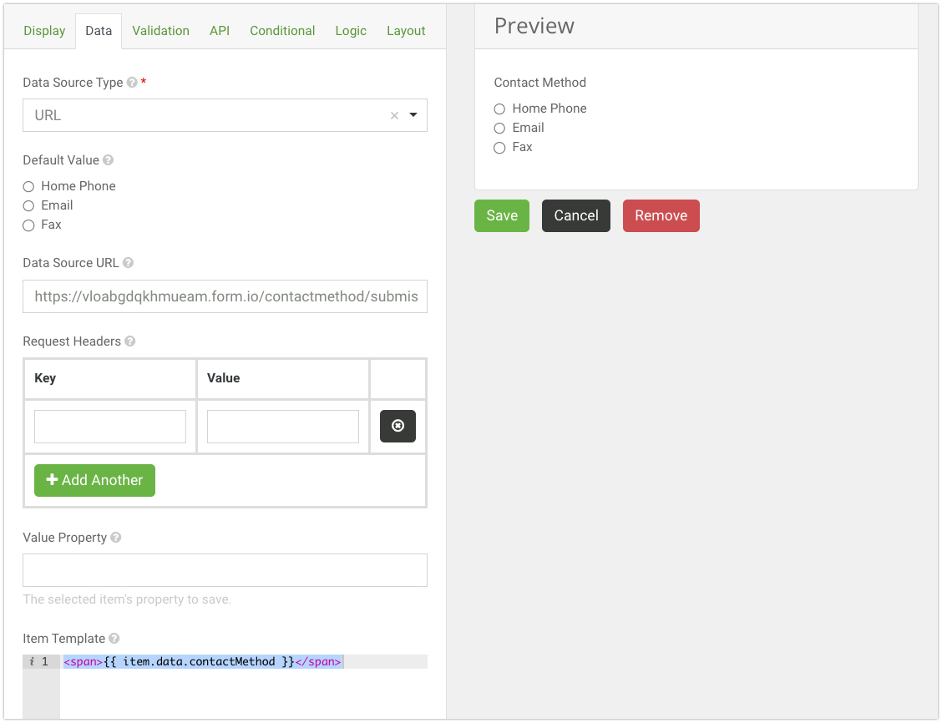Click the red Remove button
Image resolution: width=942 pixels, height=723 pixels.
(661, 215)
